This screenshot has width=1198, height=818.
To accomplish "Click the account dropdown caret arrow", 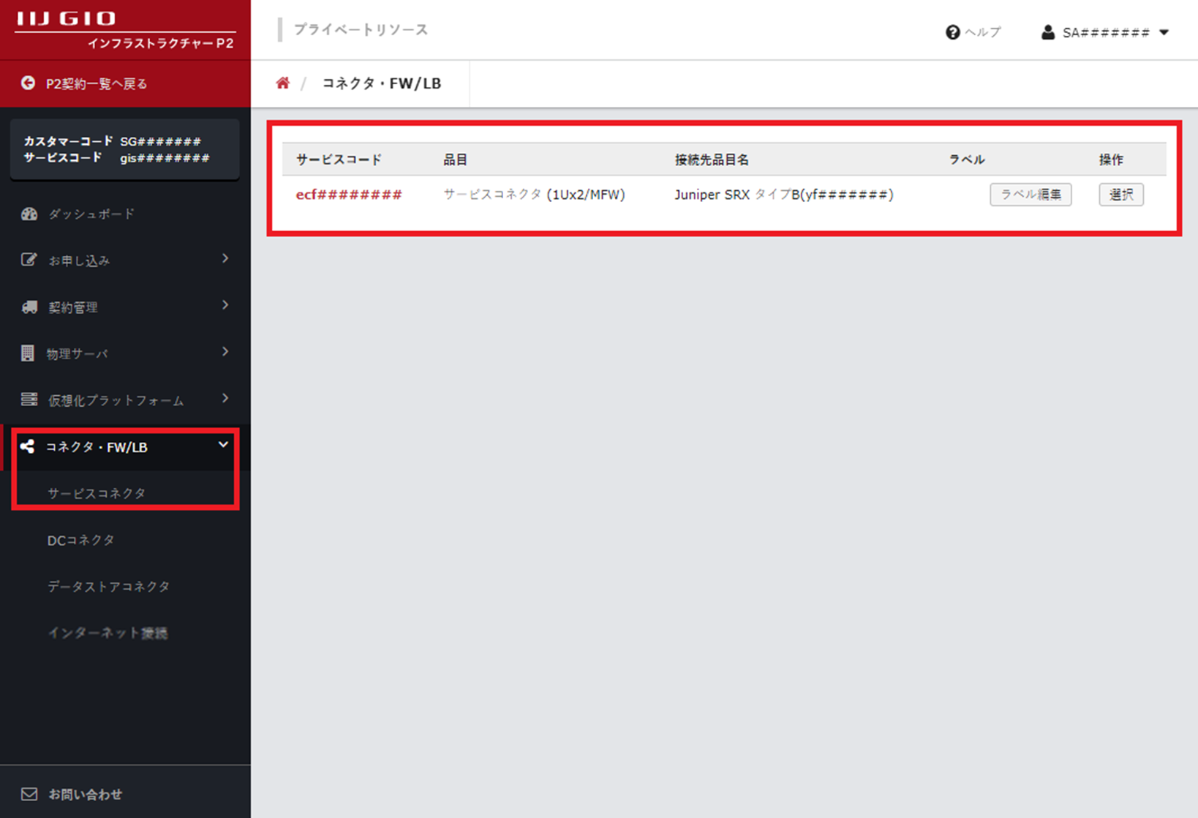I will pyautogui.click(x=1164, y=32).
